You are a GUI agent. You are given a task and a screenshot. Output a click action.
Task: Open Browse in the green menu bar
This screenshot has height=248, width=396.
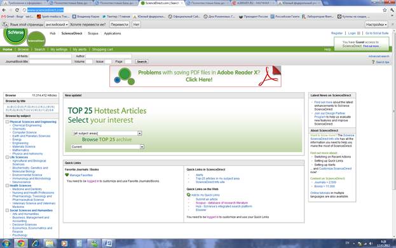pyautogui.click(x=23, y=49)
